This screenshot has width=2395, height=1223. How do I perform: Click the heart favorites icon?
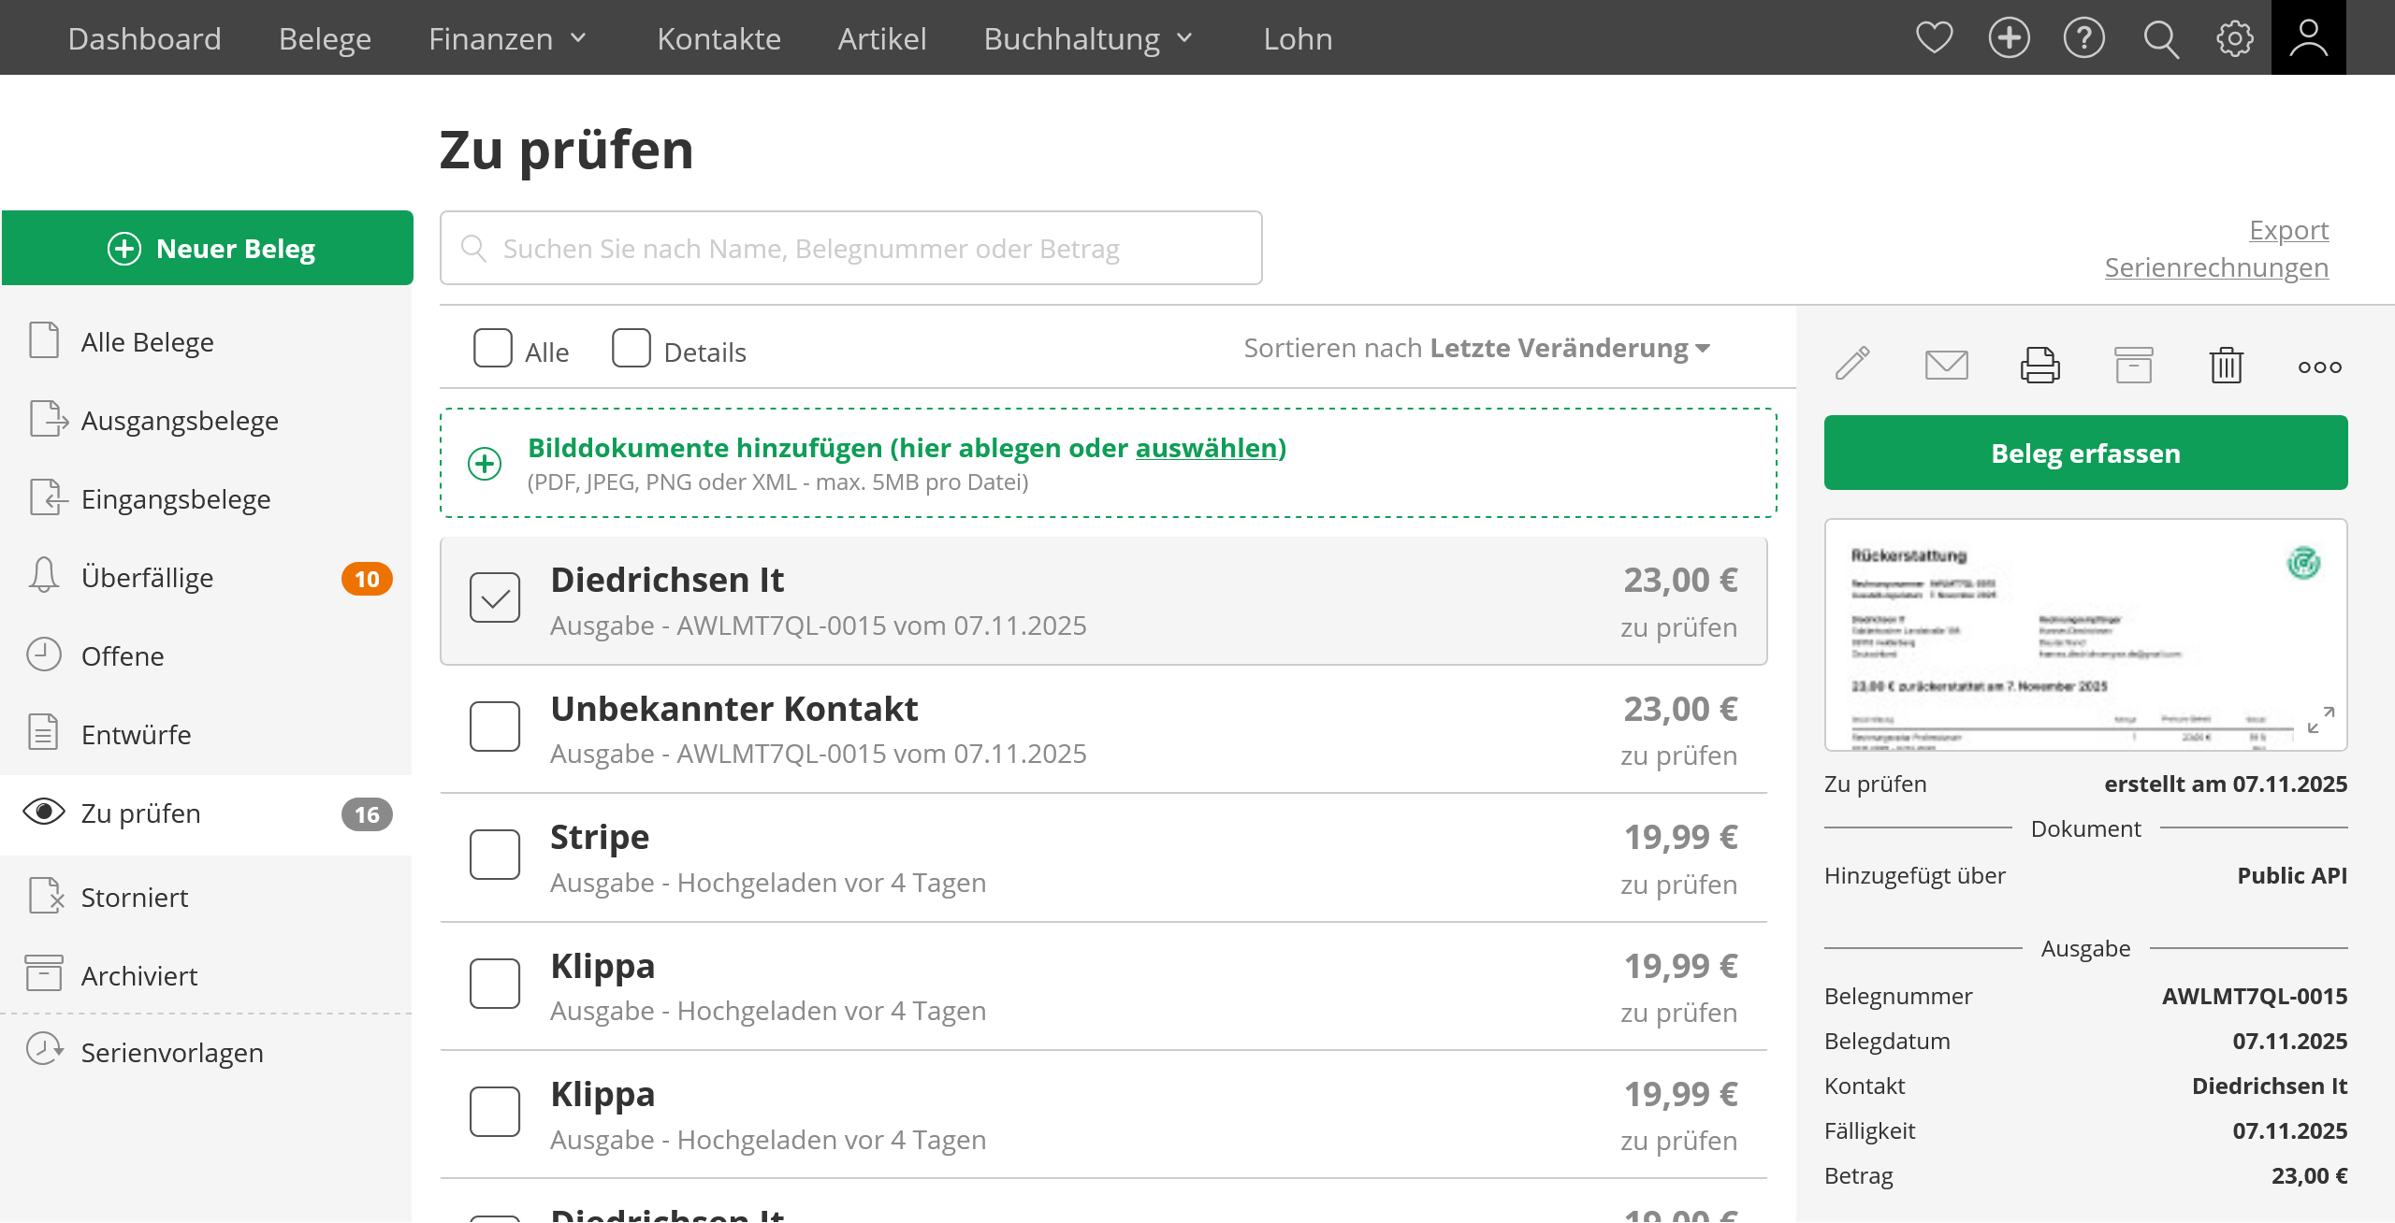(x=1934, y=38)
